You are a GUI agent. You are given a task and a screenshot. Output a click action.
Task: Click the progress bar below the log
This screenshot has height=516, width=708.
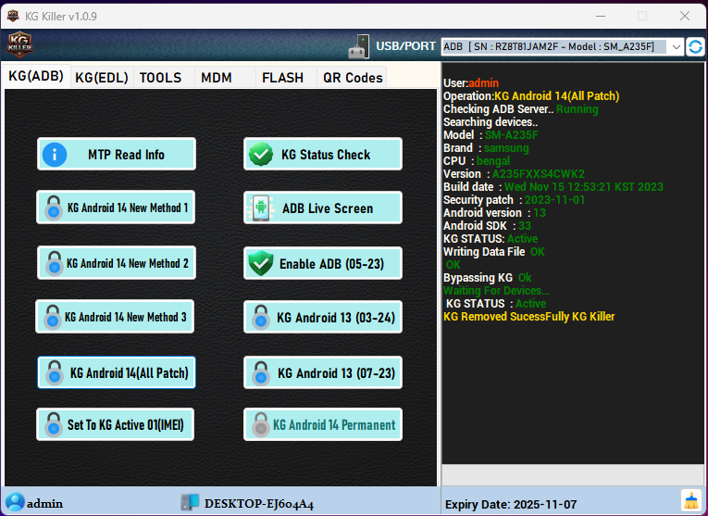pyautogui.click(x=571, y=474)
